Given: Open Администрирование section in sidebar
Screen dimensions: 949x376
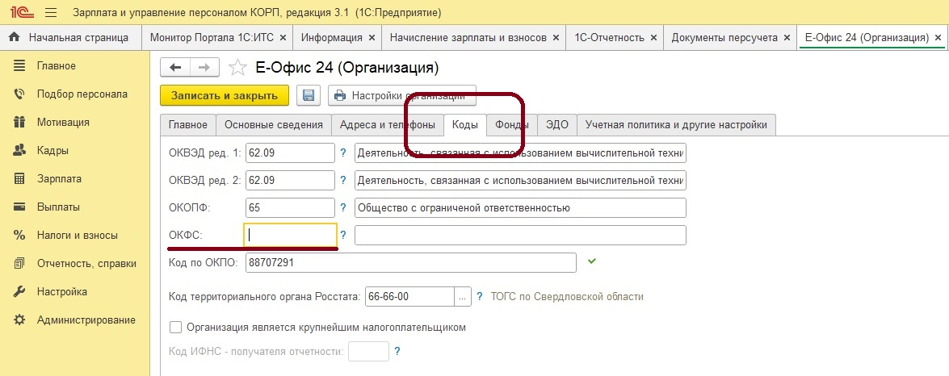Looking at the screenshot, I should [x=75, y=320].
